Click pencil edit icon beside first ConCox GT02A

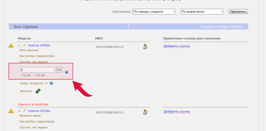click(25, 45)
